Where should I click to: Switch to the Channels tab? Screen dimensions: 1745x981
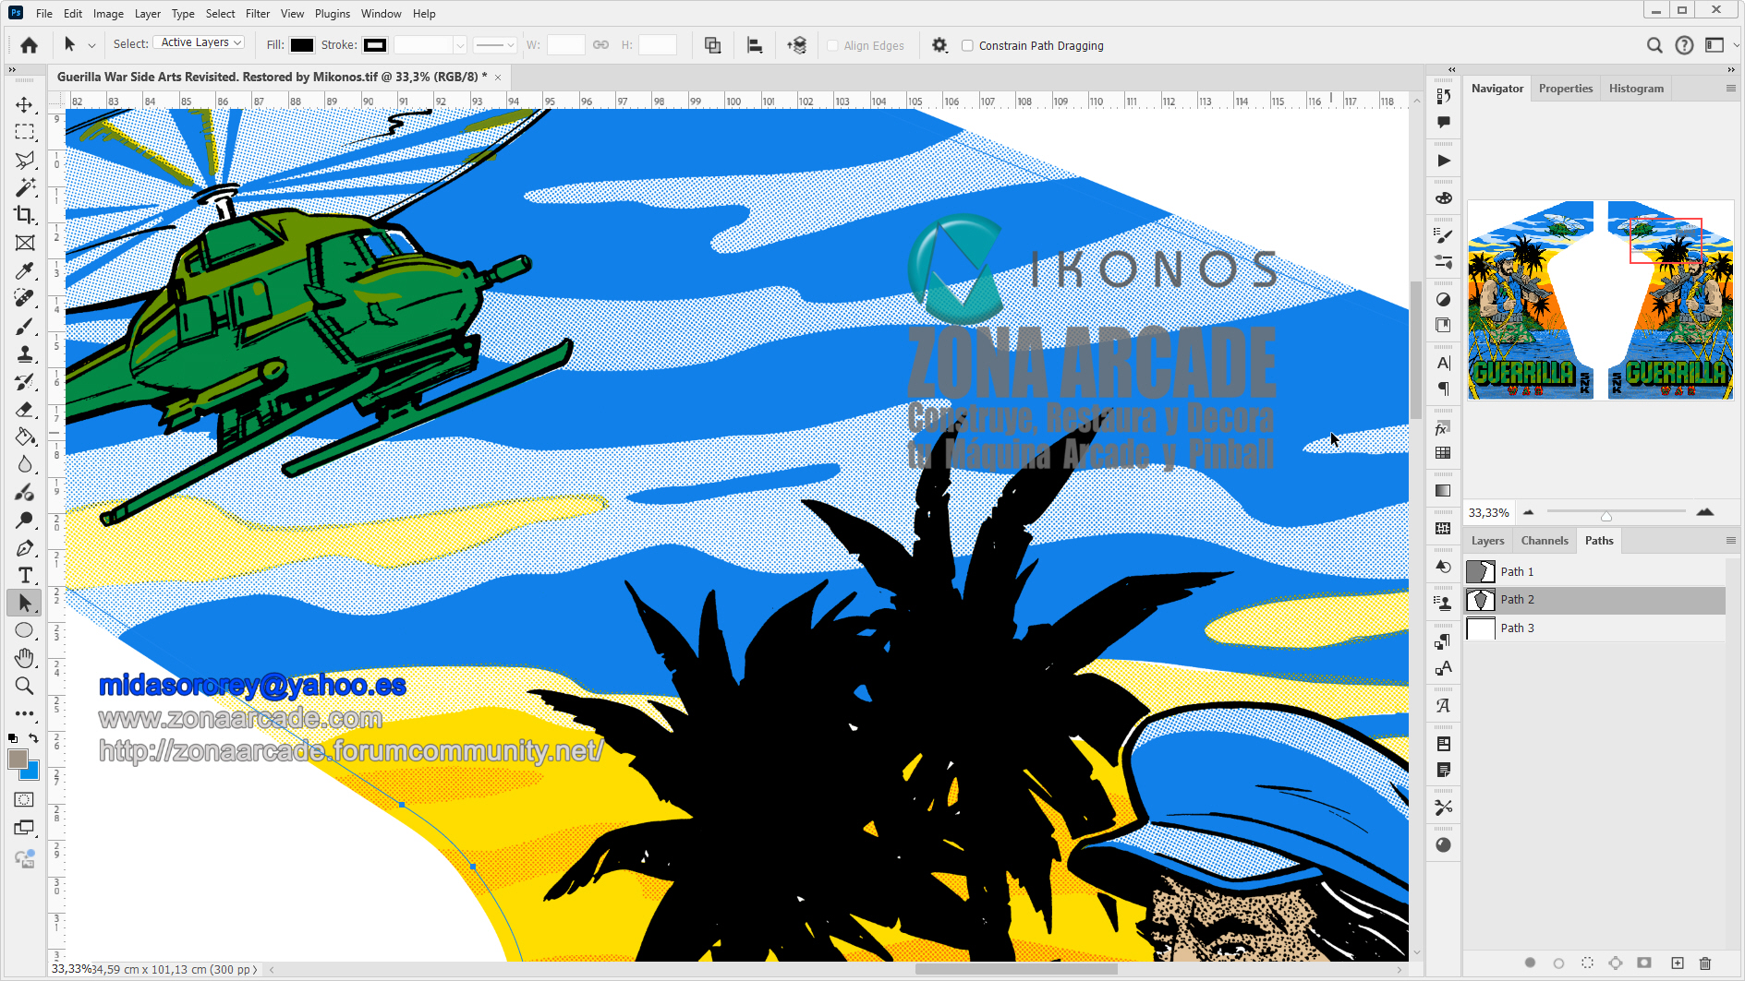coord(1545,541)
